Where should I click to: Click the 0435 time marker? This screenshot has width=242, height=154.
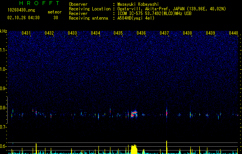(x=118, y=33)
